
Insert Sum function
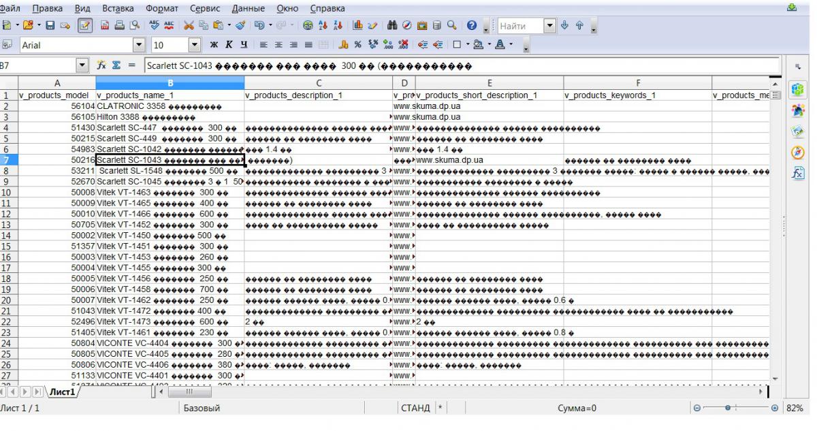click(116, 66)
